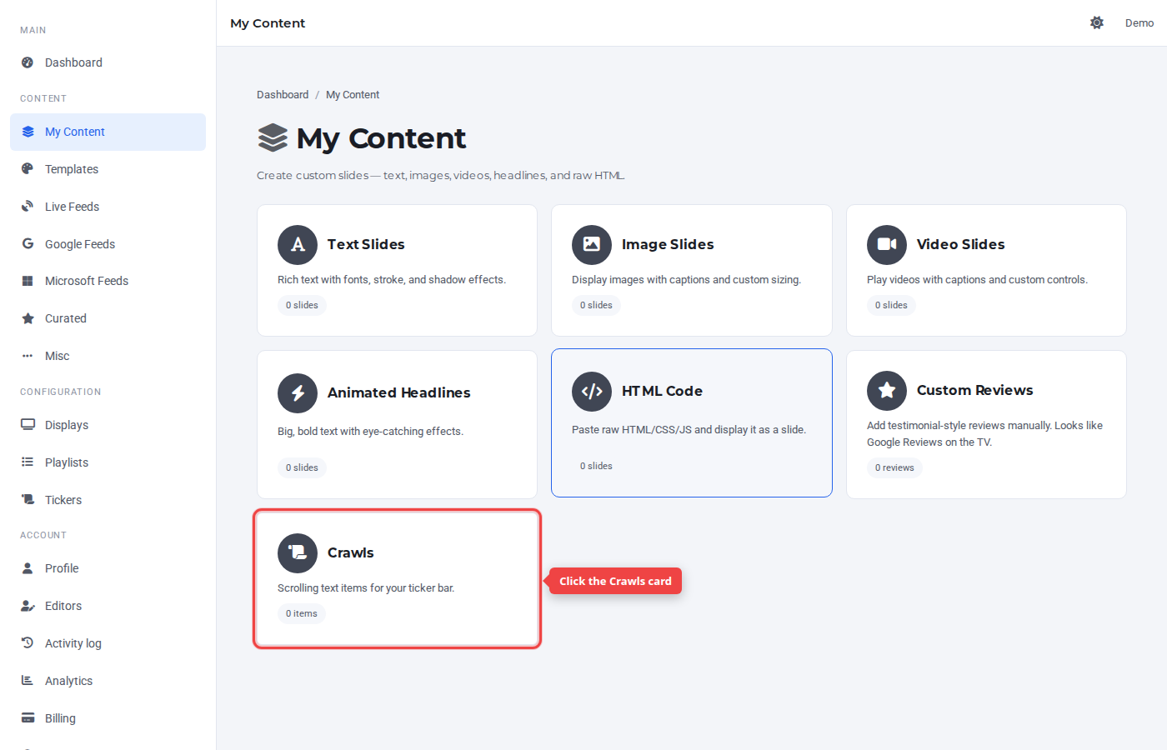Screen dimensions: 1167x750
Task: Click 'Big, bold text with eye-catching effects.'
Action: 370,432
